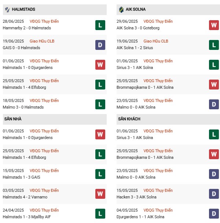
Task: Open the Halmstads 1 - 4 Elfsborg match in the top list
Action: pyautogui.click(x=24, y=87)
